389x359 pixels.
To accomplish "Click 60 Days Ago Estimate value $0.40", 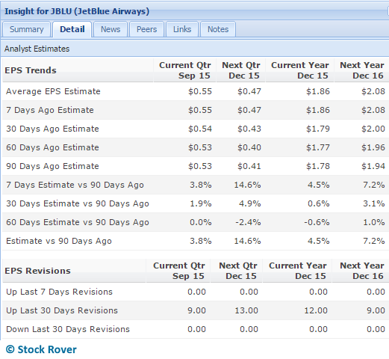I will point(249,147).
